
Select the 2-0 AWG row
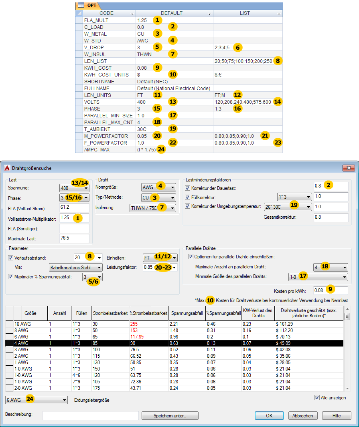pos(174,388)
